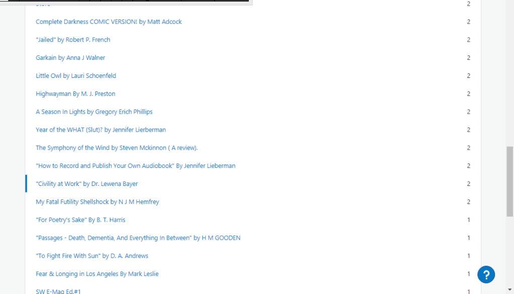Open Highwayman By M. J. Preston
Image resolution: width=514 pixels, height=294 pixels.
75,94
